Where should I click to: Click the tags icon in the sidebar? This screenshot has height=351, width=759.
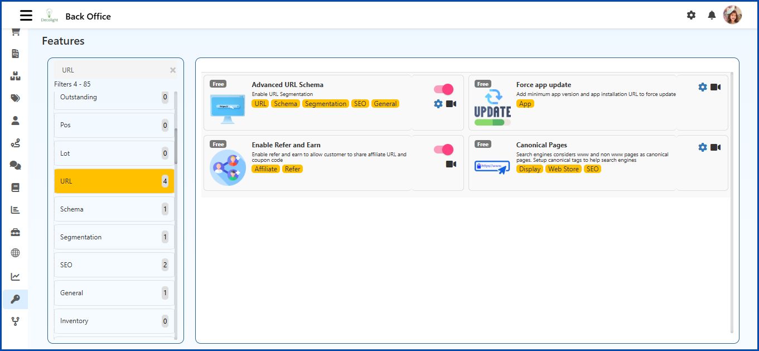click(15, 98)
